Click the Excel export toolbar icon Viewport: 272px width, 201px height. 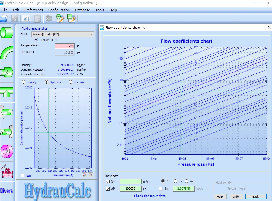click(x=49, y=18)
